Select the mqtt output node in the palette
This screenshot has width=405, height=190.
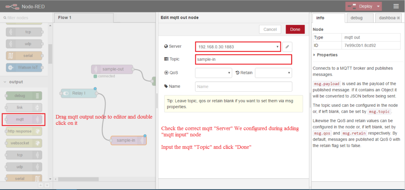tap(24, 119)
